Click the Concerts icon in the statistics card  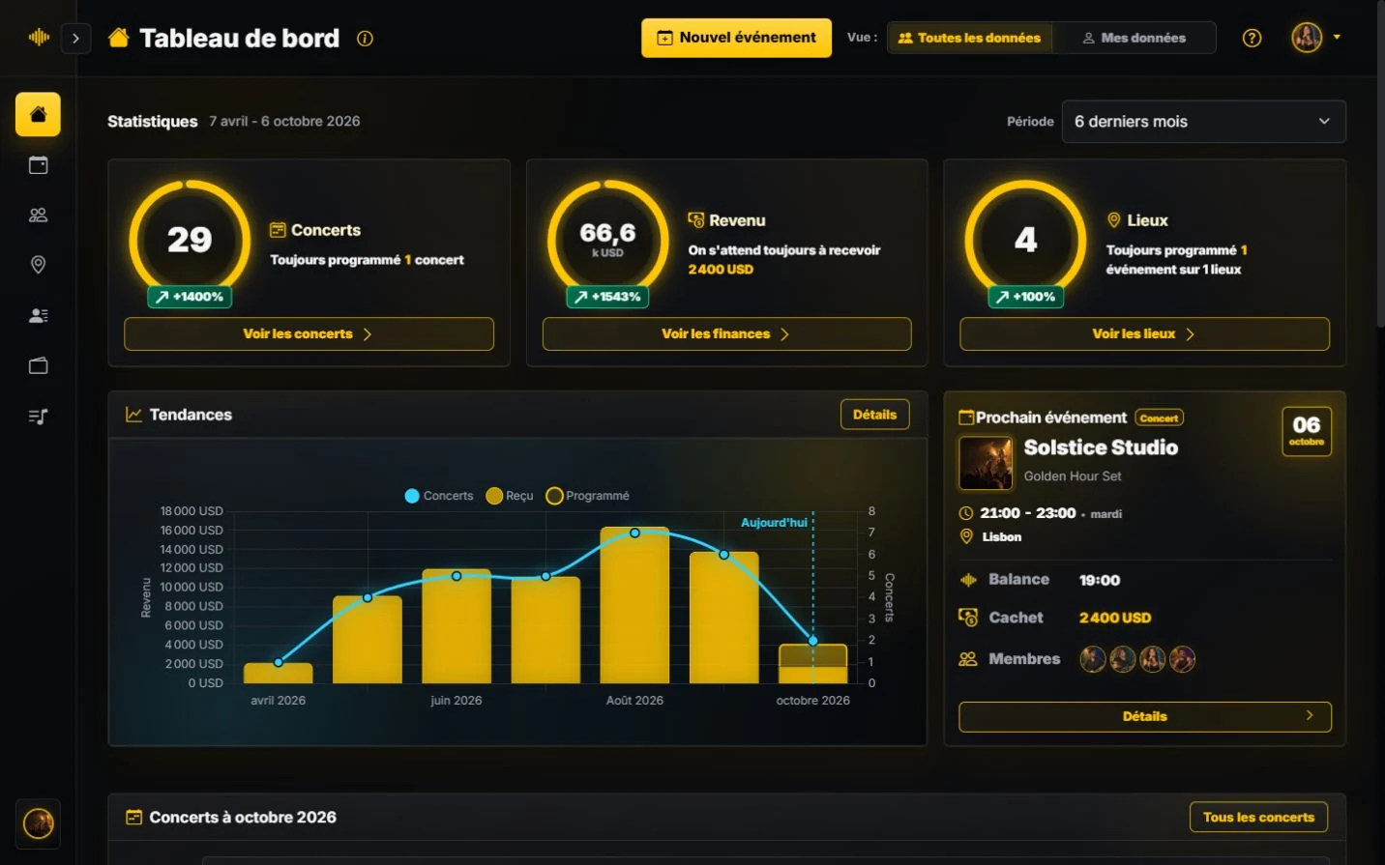(278, 230)
